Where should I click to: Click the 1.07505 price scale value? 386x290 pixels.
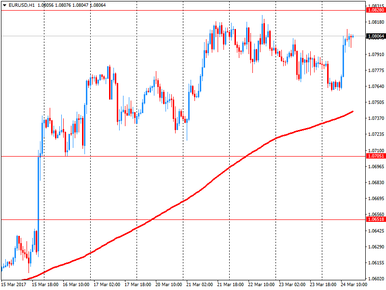click(x=376, y=102)
